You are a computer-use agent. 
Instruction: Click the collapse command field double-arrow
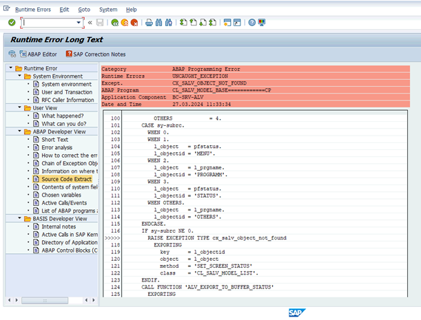coord(90,23)
